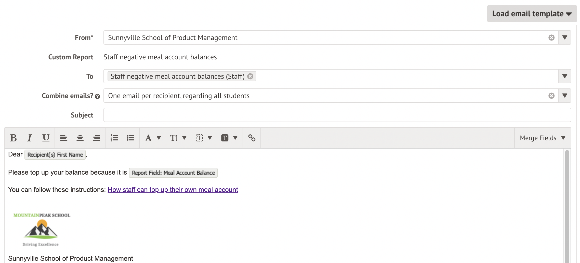Click the Combine emails help icon
This screenshot has height=263, width=580.
(x=98, y=96)
